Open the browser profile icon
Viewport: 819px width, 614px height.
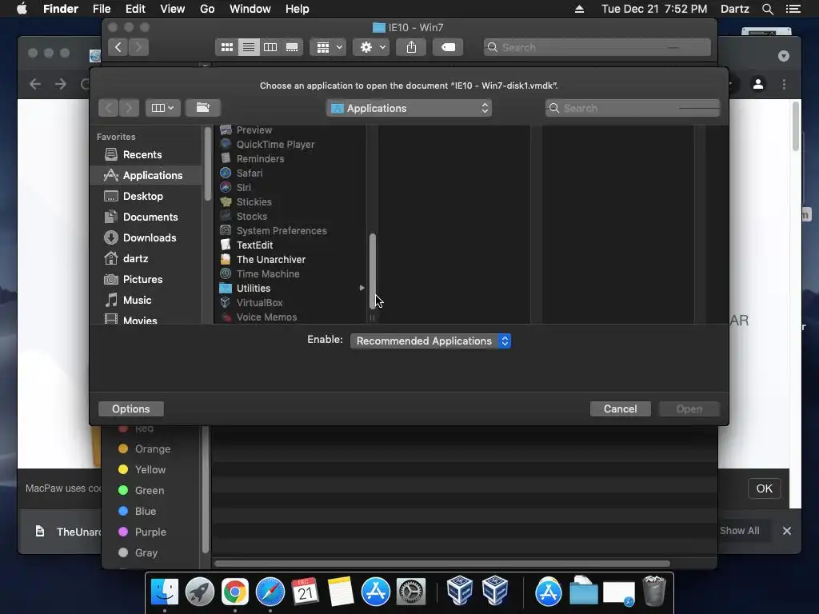pyautogui.click(x=758, y=84)
